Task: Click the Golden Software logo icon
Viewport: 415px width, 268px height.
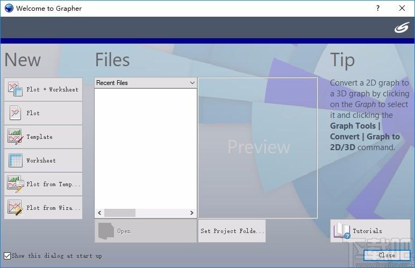Action: (x=401, y=27)
